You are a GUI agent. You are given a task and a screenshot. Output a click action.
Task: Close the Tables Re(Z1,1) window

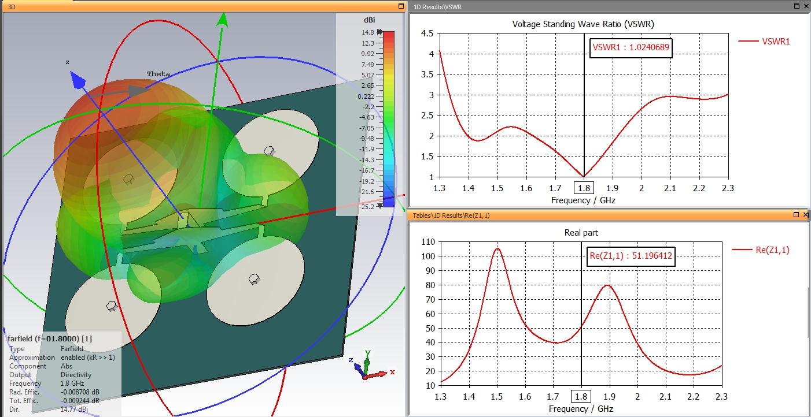coord(806,215)
